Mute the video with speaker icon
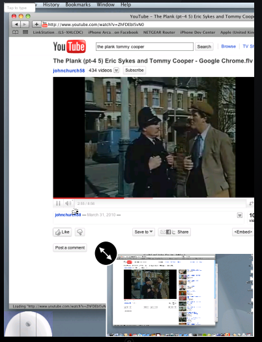 pos(68,203)
